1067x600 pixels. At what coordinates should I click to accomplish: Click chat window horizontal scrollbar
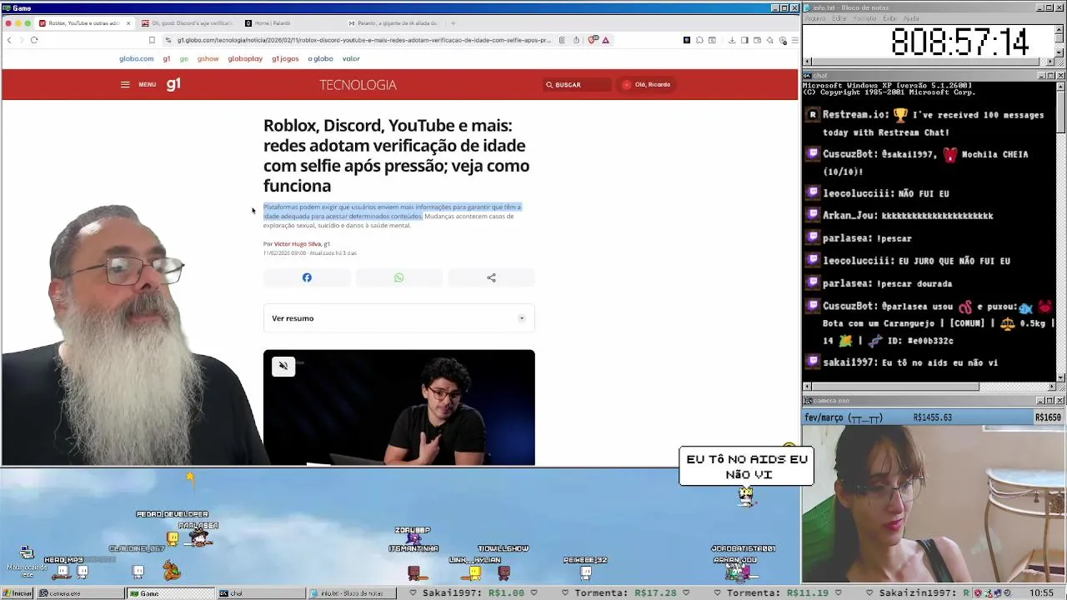[929, 387]
